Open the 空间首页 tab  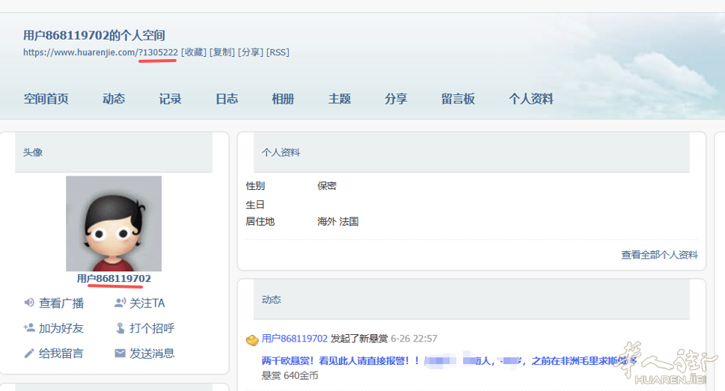click(46, 99)
